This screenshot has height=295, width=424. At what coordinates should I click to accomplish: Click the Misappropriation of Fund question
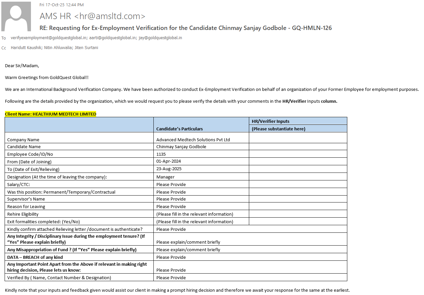[72, 250]
